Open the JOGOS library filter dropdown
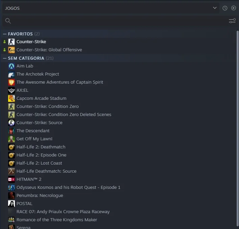Viewport: 239px width, 229px height. tap(111, 8)
